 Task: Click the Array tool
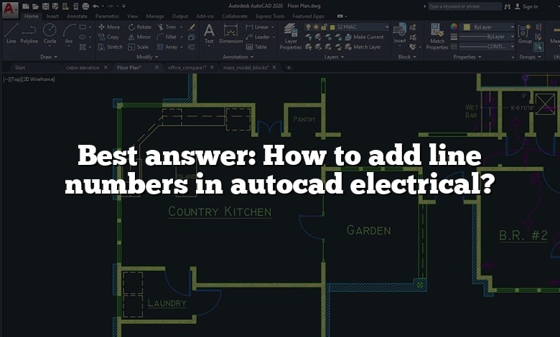click(x=167, y=47)
